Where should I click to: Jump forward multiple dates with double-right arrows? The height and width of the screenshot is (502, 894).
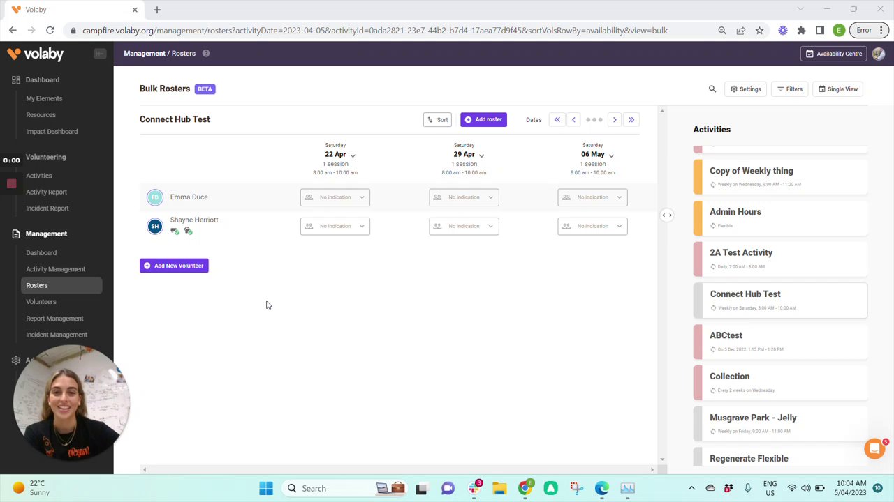(631, 119)
